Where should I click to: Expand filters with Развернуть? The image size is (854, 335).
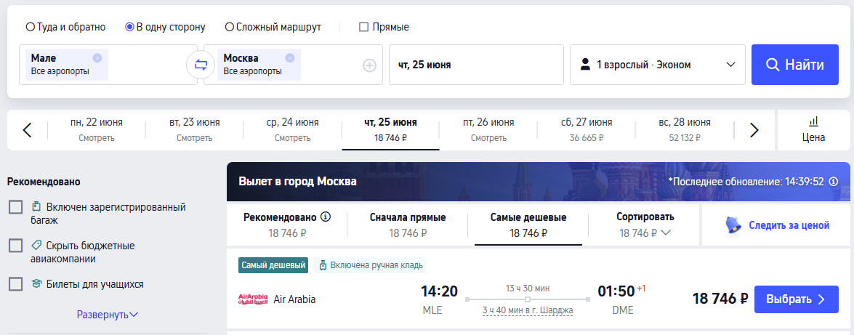(x=107, y=315)
